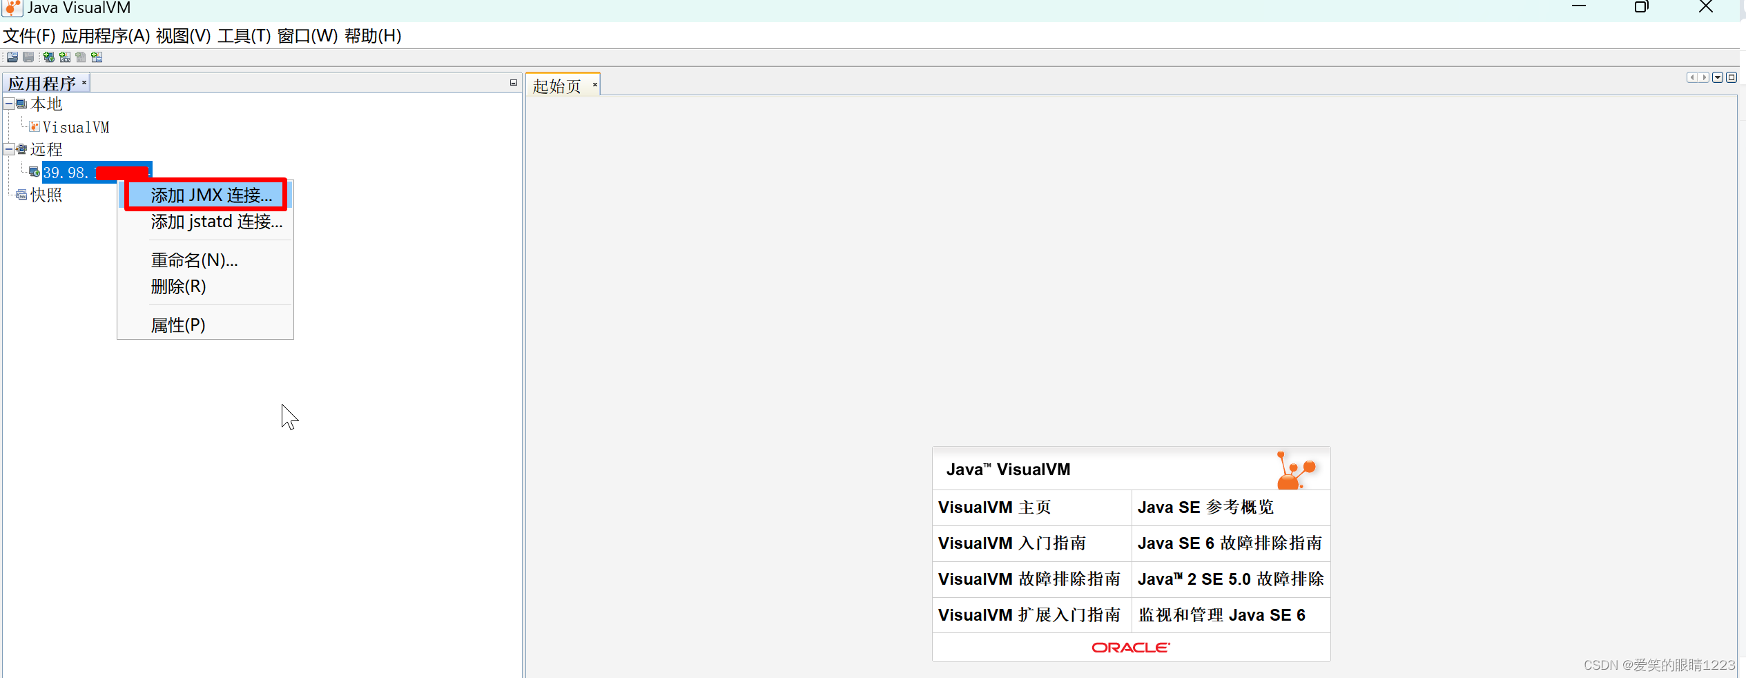Click the Load snapshot folder icon in the toolbar

click(12, 57)
